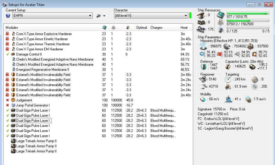This screenshot has width=275, height=165.
Task: Toggle the Judgement module status
Action: pyautogui.click(x=8, y=100)
